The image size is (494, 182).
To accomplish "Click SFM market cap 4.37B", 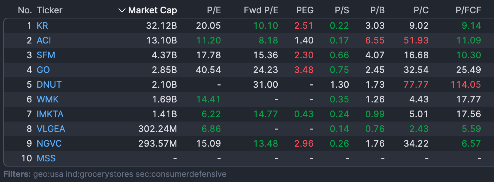I will [164, 55].
